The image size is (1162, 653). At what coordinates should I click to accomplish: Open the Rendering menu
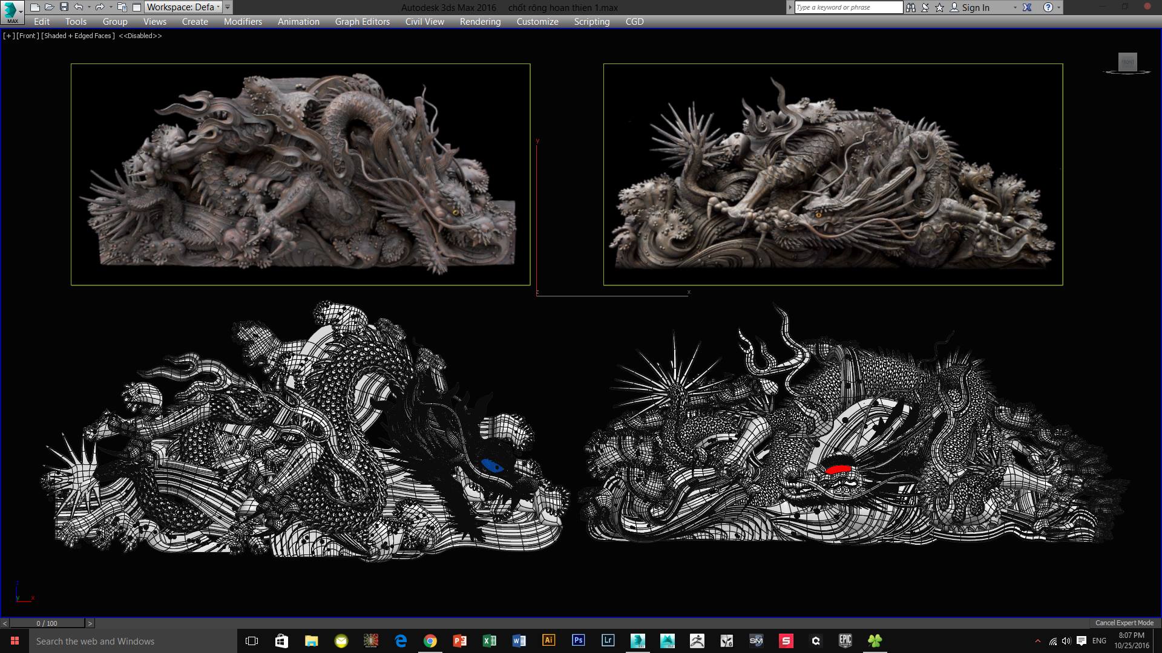480,21
